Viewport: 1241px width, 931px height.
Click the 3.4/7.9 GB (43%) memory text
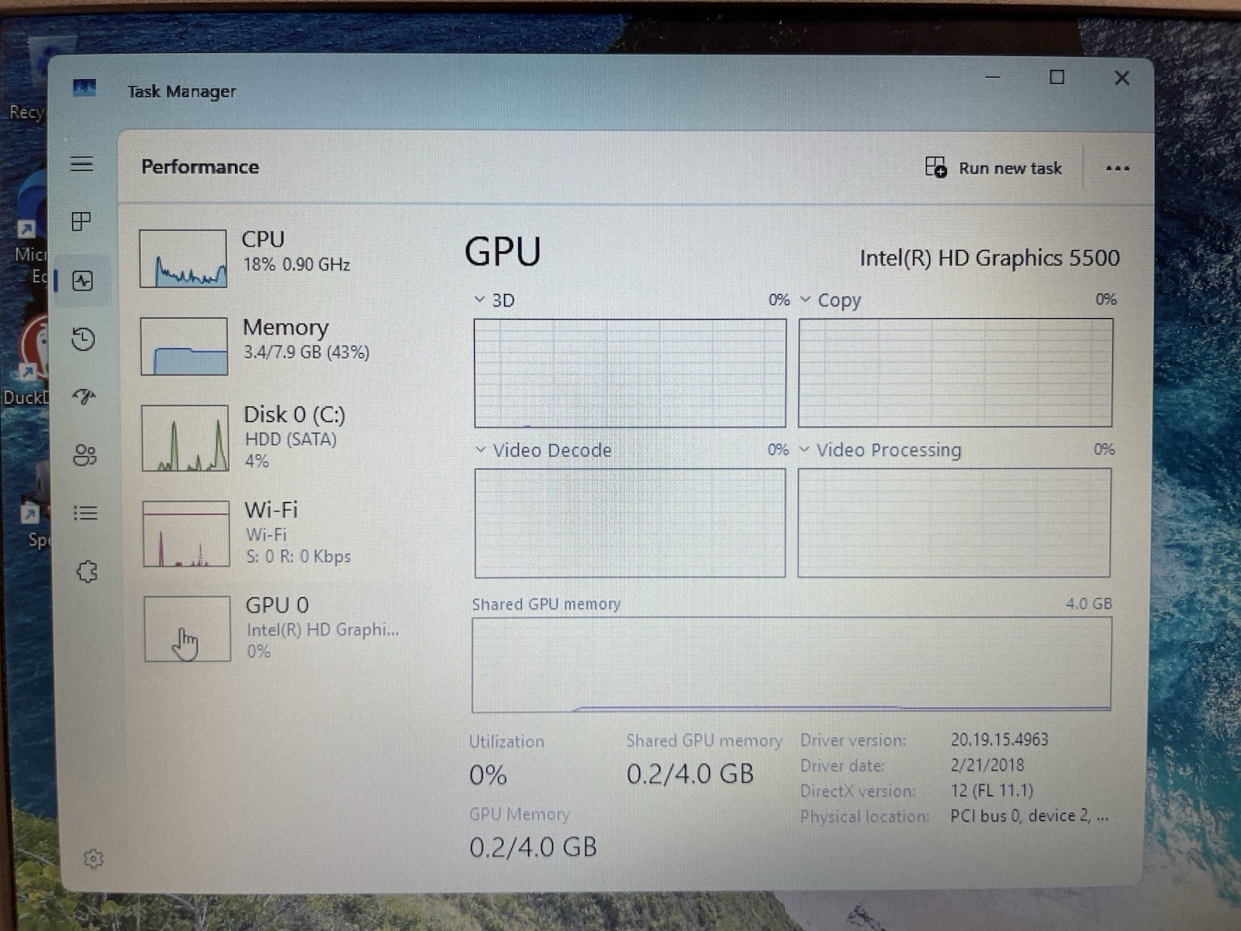pos(306,352)
